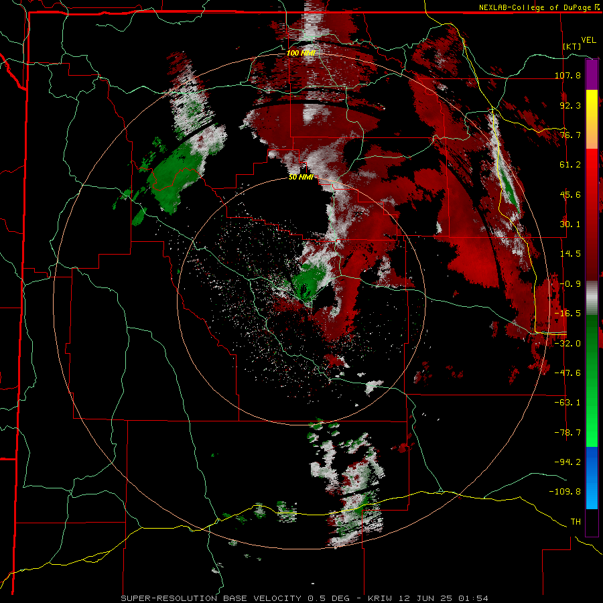Click the -16.5 velocity scale value
The height and width of the screenshot is (603, 603).
click(x=567, y=314)
